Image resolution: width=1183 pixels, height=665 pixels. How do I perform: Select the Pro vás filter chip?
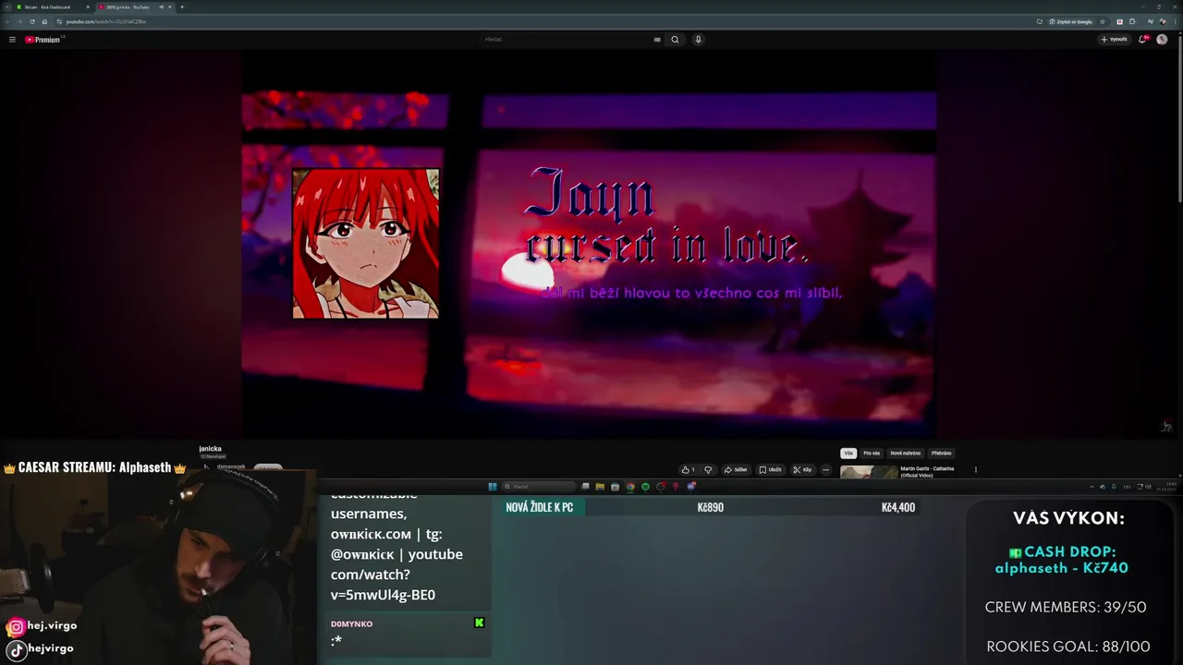click(x=872, y=453)
